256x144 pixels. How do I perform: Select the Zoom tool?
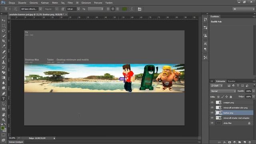[x=4, y=120]
